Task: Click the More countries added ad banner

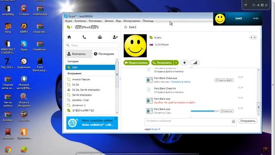Action: coord(92,123)
